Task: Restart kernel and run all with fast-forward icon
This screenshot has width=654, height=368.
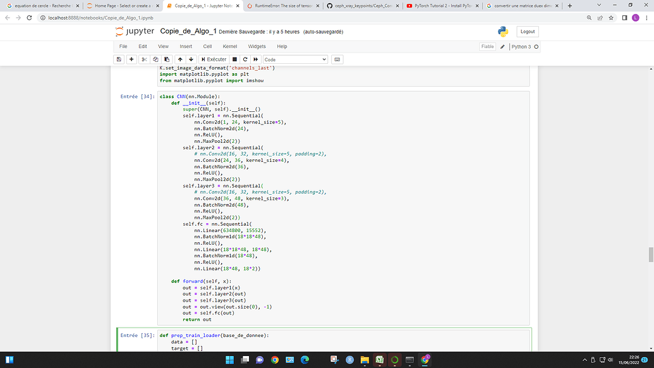Action: pos(255,59)
